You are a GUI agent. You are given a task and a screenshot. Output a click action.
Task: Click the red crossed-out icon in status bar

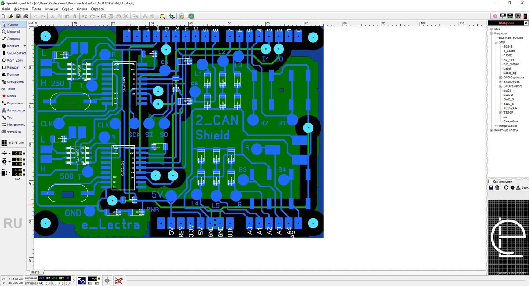tap(119, 280)
